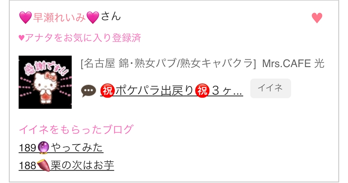Click the イイネをもらったブログ heading
Image resolution: width=348 pixels, height=183 pixels.
(76, 129)
